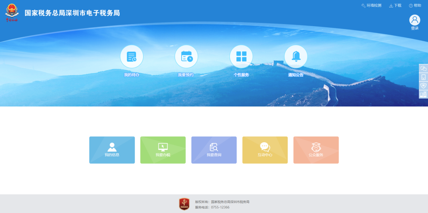The width and height of the screenshot is (428, 213).
Task: Open the 我的信息 tile
Action: click(x=112, y=150)
